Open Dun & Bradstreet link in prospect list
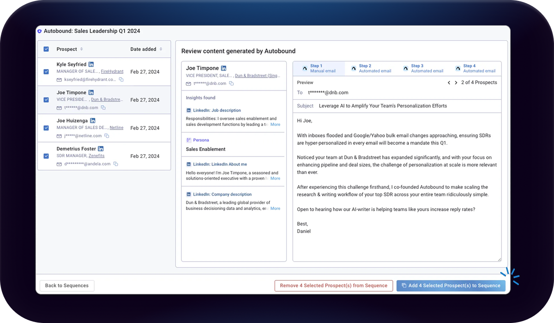Viewport: 554px width, 323px height. (106, 100)
